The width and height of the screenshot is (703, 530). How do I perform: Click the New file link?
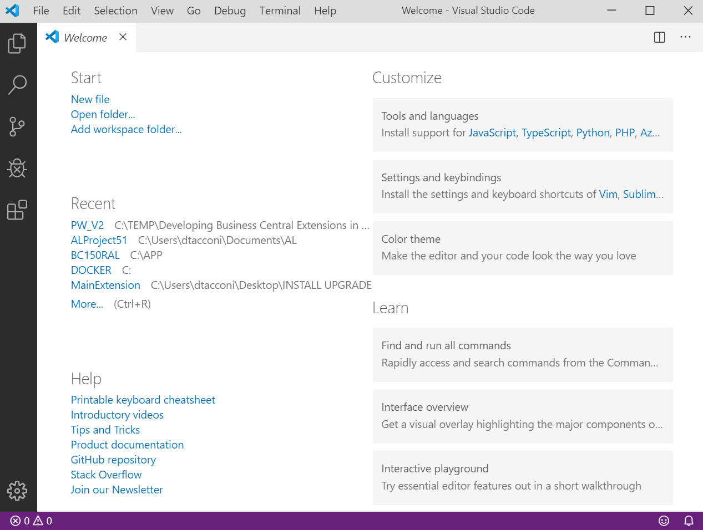(x=90, y=99)
